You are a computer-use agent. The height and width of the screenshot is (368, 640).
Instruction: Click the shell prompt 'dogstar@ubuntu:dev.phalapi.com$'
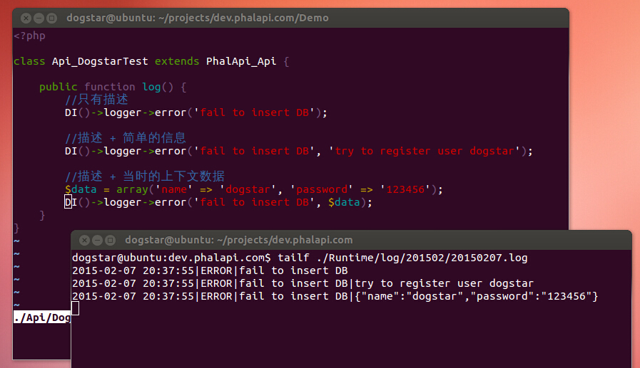tap(171, 258)
